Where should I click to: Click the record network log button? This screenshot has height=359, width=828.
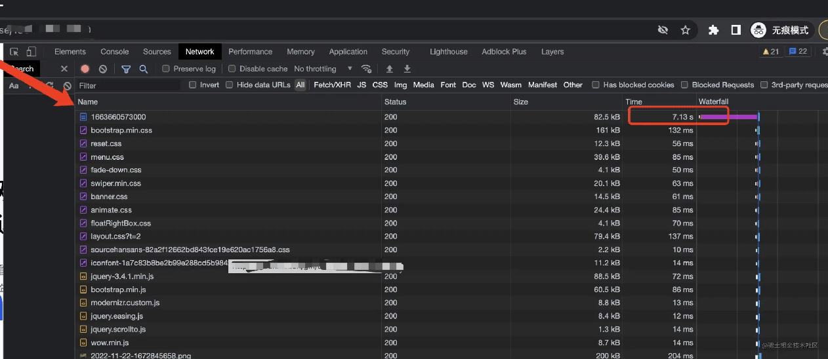tap(85, 69)
